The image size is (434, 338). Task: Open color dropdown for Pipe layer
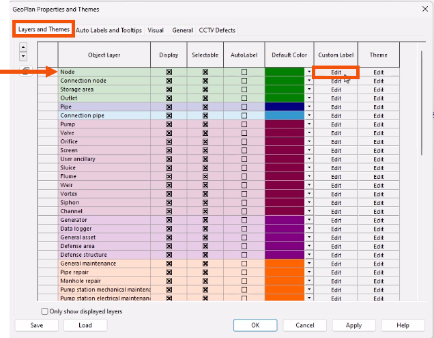pyautogui.click(x=309, y=107)
